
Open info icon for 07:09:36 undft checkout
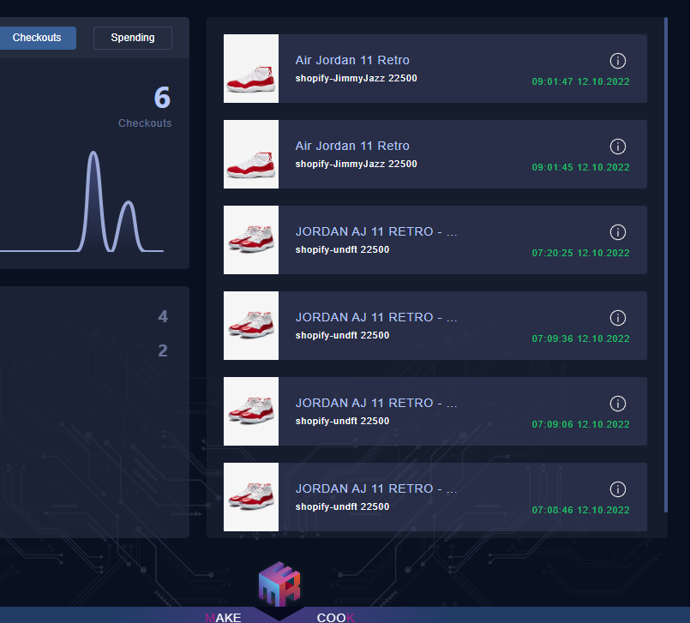[x=618, y=318]
